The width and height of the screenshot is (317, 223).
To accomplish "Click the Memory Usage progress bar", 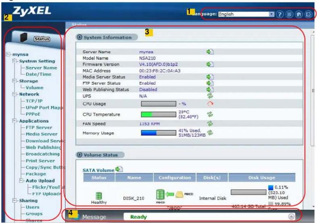I will coord(158,133).
